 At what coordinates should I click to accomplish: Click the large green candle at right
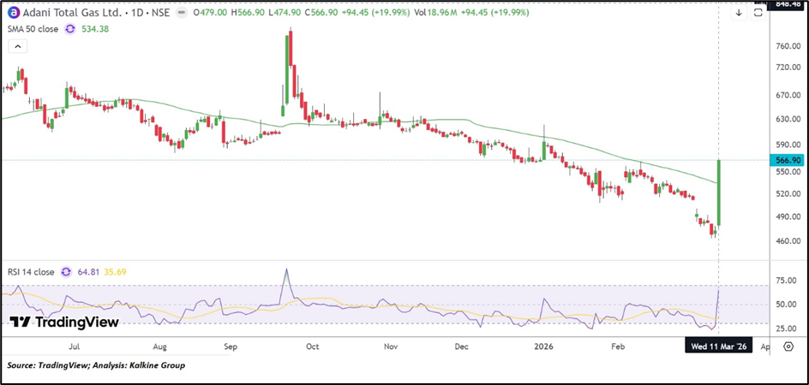[718, 193]
